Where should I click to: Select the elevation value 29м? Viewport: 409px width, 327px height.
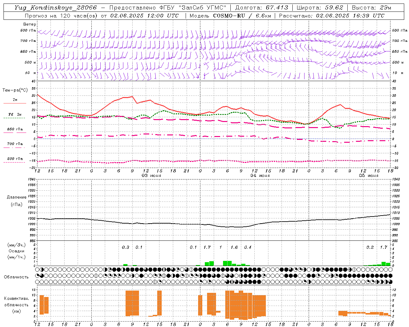point(385,8)
